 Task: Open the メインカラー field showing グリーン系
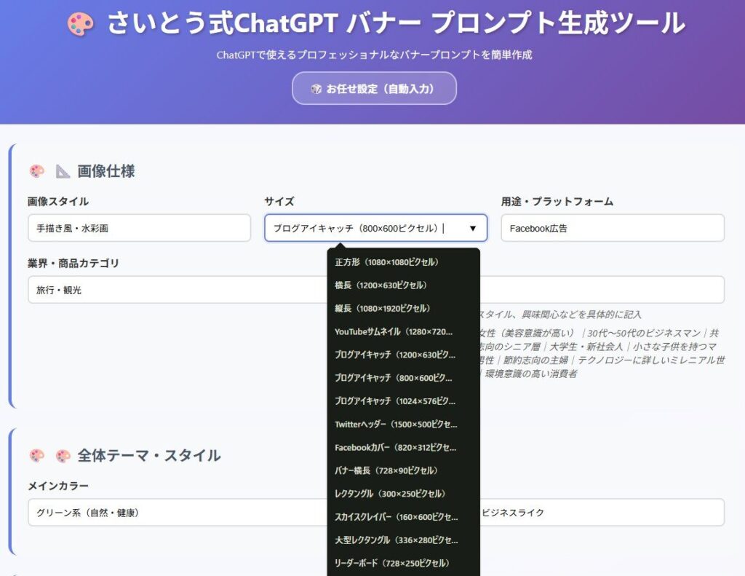pyautogui.click(x=178, y=512)
